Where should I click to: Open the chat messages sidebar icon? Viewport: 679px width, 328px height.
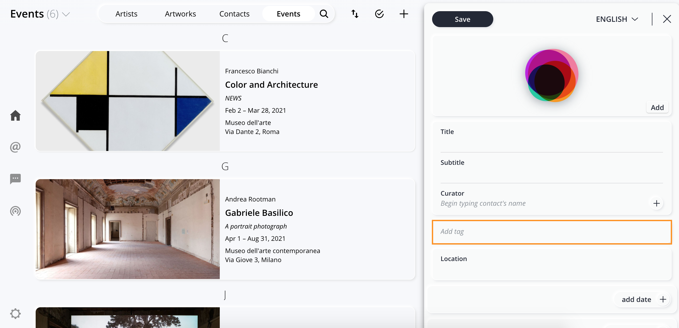tap(15, 179)
